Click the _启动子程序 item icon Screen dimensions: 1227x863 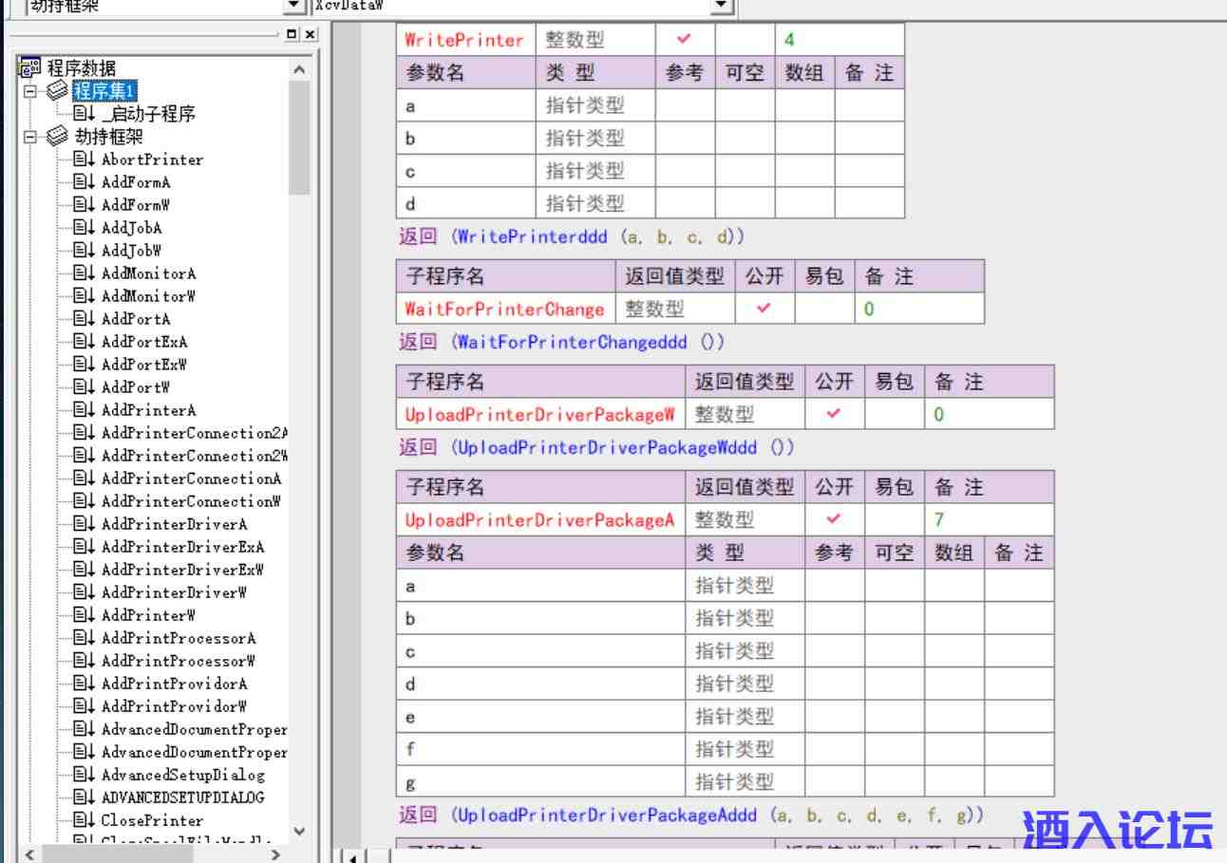coord(85,114)
